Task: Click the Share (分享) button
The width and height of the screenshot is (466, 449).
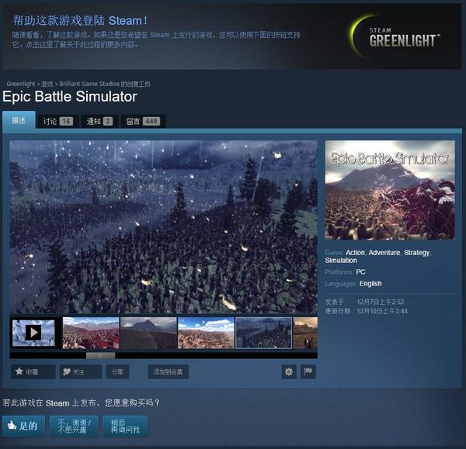Action: (117, 371)
